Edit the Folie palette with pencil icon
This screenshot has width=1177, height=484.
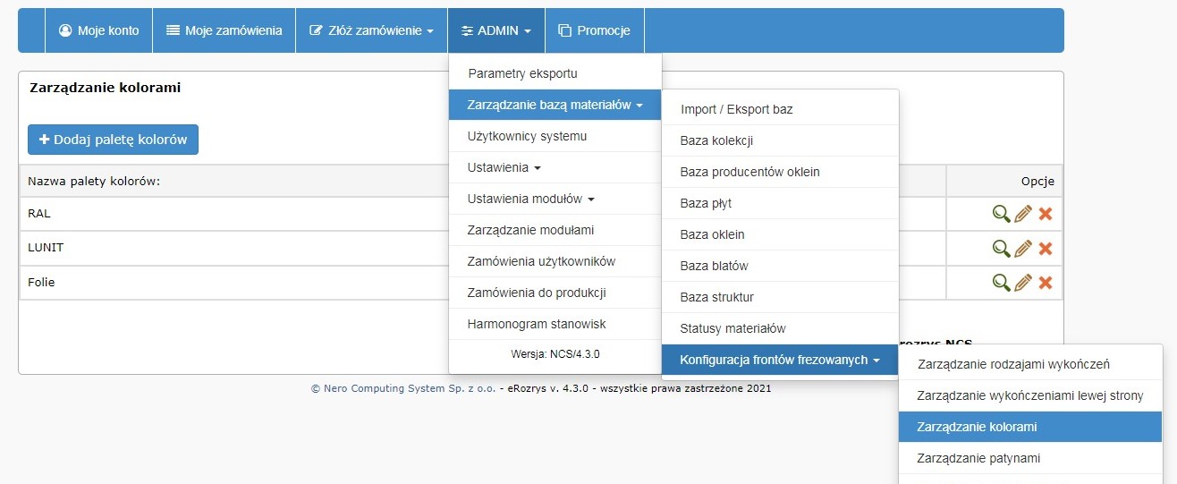[1023, 283]
